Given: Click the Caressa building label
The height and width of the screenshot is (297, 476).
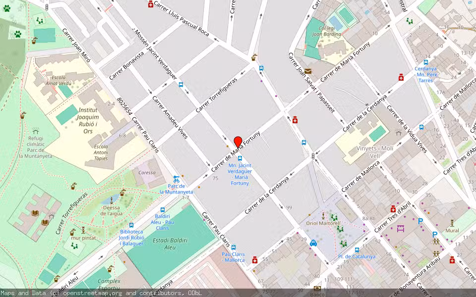Looking at the screenshot, I should point(147,173).
